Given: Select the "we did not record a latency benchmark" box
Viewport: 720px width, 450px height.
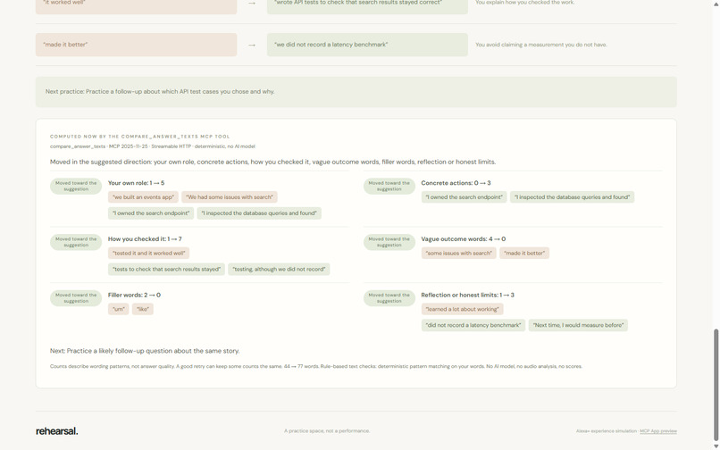Looking at the screenshot, I should (367, 45).
